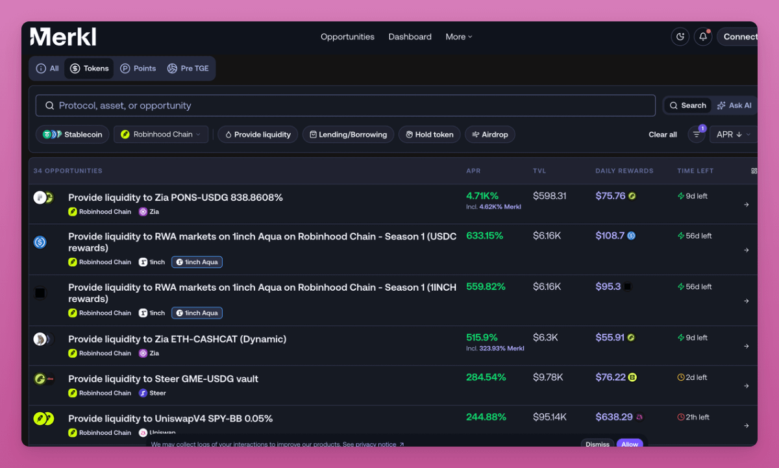Image resolution: width=779 pixels, height=468 pixels.
Task: Toggle the Airdrop filter
Action: 490,134
